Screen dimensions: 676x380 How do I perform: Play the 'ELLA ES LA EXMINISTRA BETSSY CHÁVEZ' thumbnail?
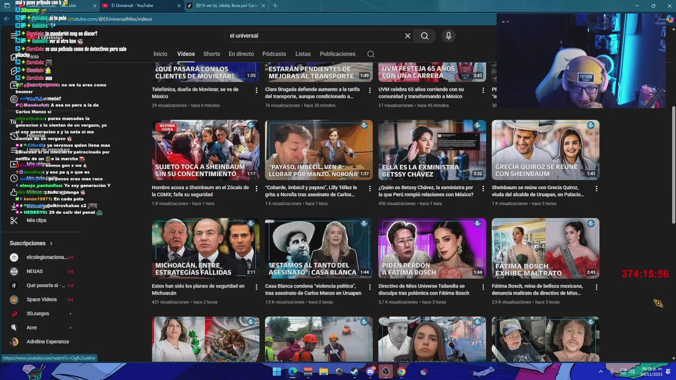tap(432, 150)
